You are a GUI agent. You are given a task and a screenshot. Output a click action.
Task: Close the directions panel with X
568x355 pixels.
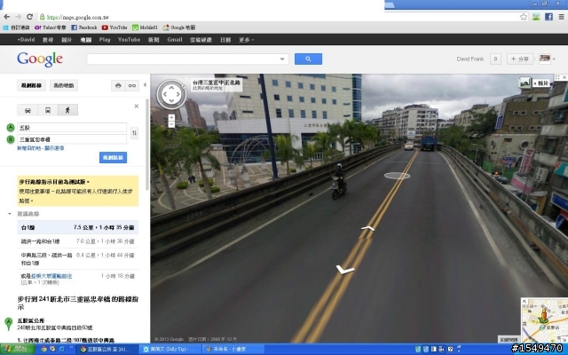(x=137, y=106)
